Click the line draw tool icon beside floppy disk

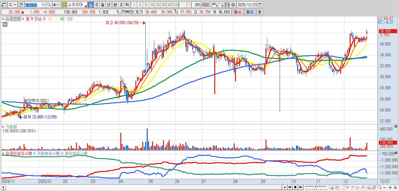click(221, 5)
